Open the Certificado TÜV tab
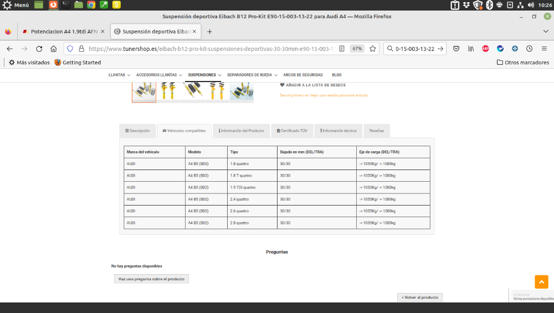This screenshot has height=313, width=554. (x=292, y=131)
